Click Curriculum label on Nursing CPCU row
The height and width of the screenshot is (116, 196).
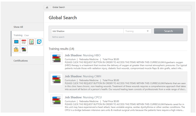pos(70,101)
